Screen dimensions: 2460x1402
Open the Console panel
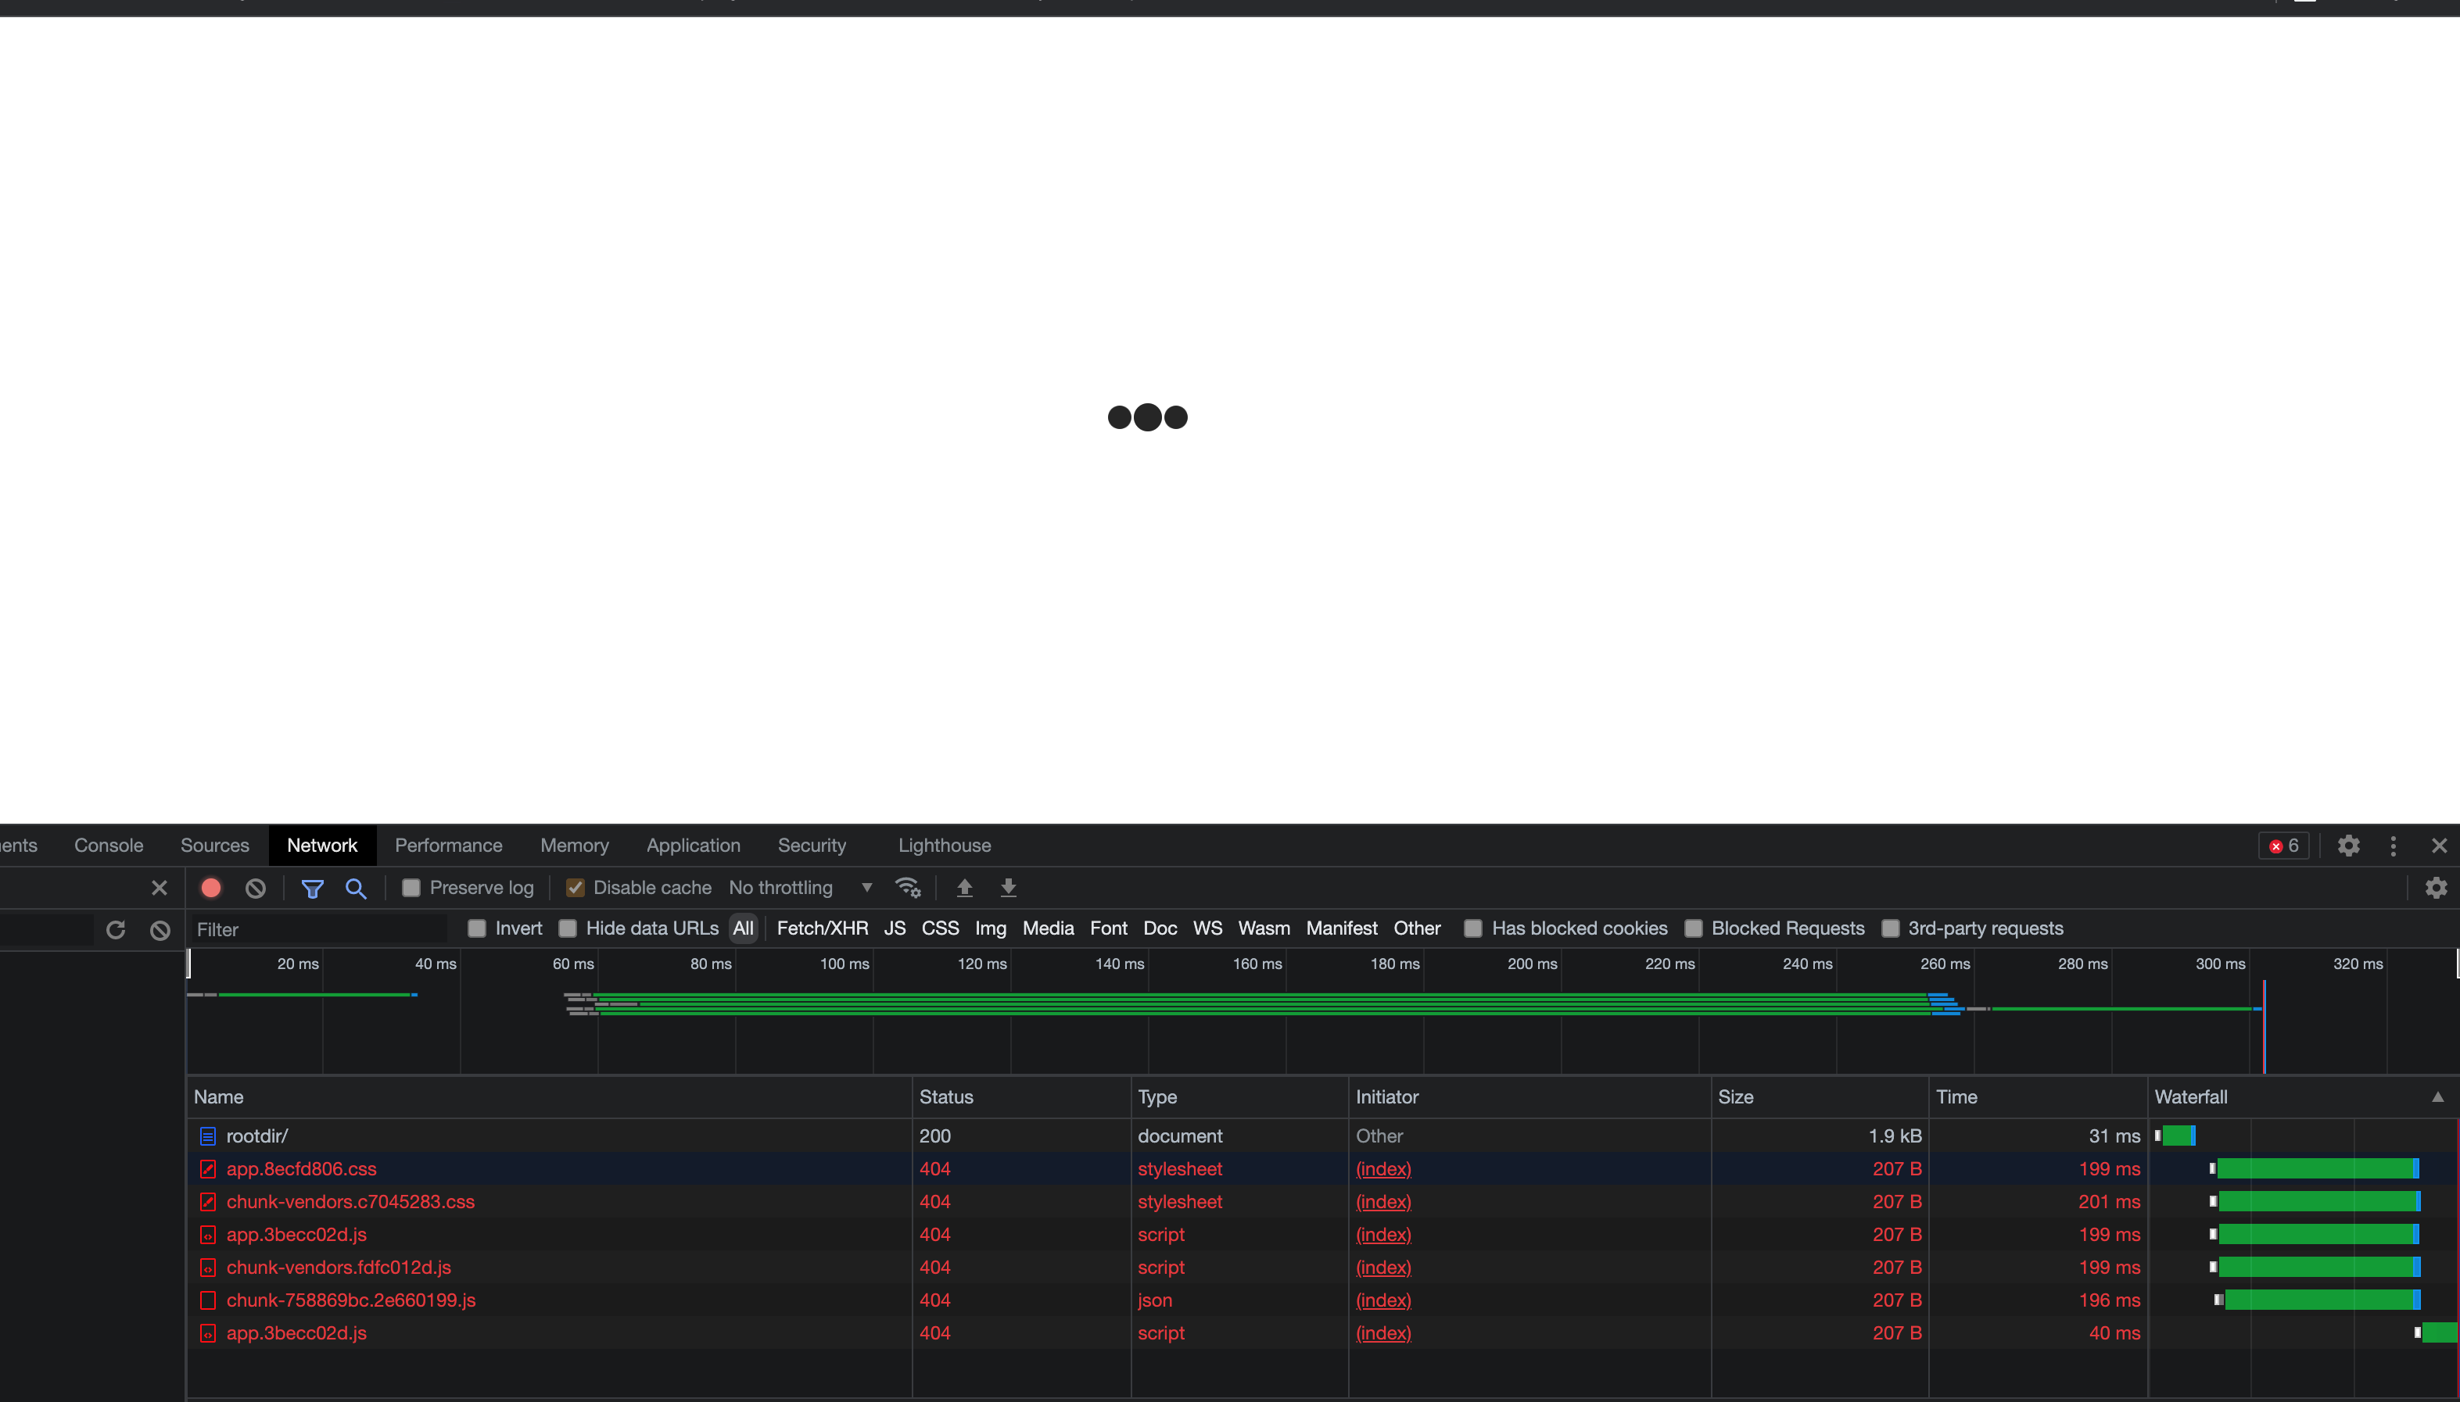pos(107,845)
